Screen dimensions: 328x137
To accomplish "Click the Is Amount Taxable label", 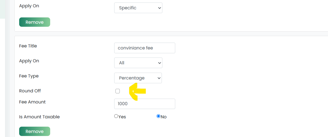I will [39, 117].
